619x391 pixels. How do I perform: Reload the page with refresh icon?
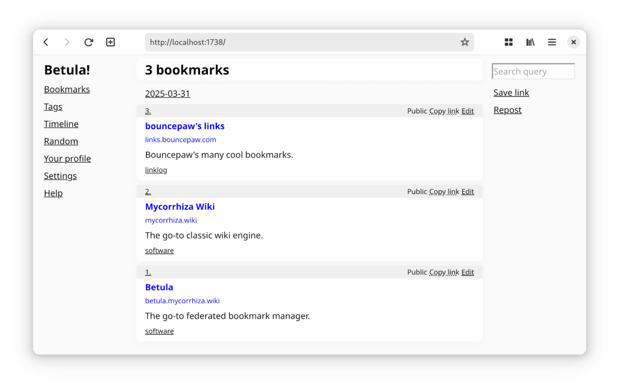89,42
